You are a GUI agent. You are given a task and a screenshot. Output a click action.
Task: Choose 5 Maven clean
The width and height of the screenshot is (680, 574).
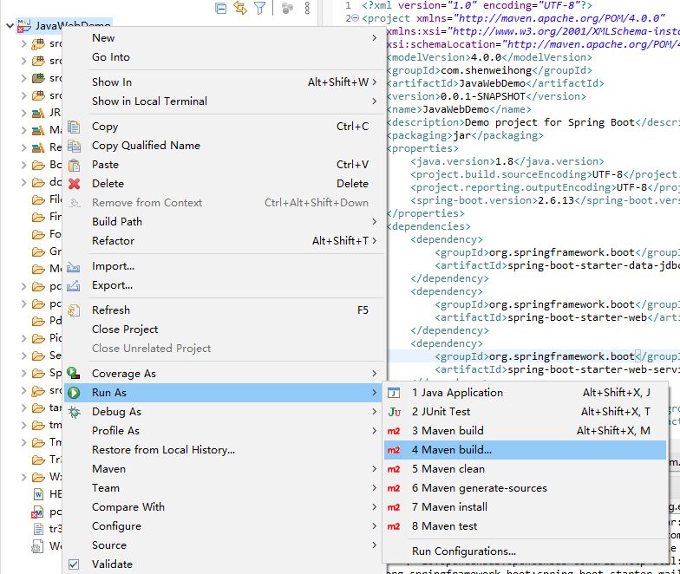(525, 469)
